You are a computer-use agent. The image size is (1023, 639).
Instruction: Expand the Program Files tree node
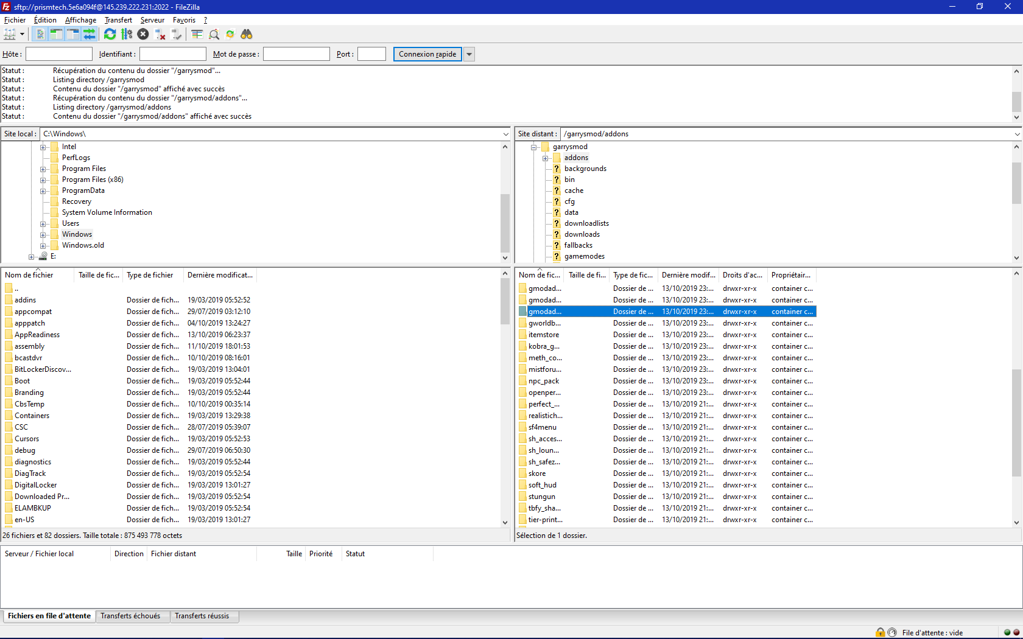pos(43,169)
